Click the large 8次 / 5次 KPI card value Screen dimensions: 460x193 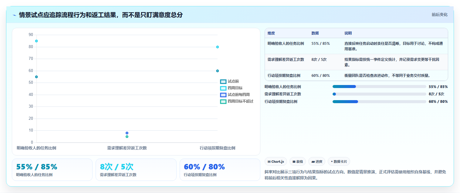[x=117, y=167]
